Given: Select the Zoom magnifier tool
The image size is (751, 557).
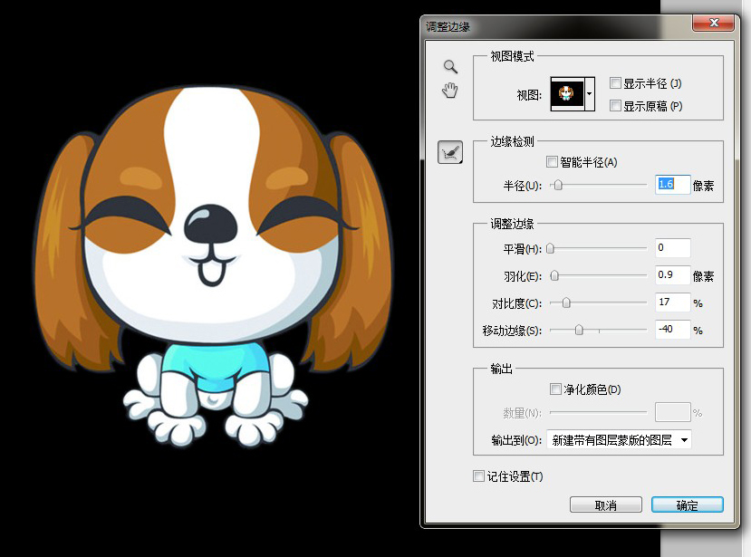Looking at the screenshot, I should (450, 67).
